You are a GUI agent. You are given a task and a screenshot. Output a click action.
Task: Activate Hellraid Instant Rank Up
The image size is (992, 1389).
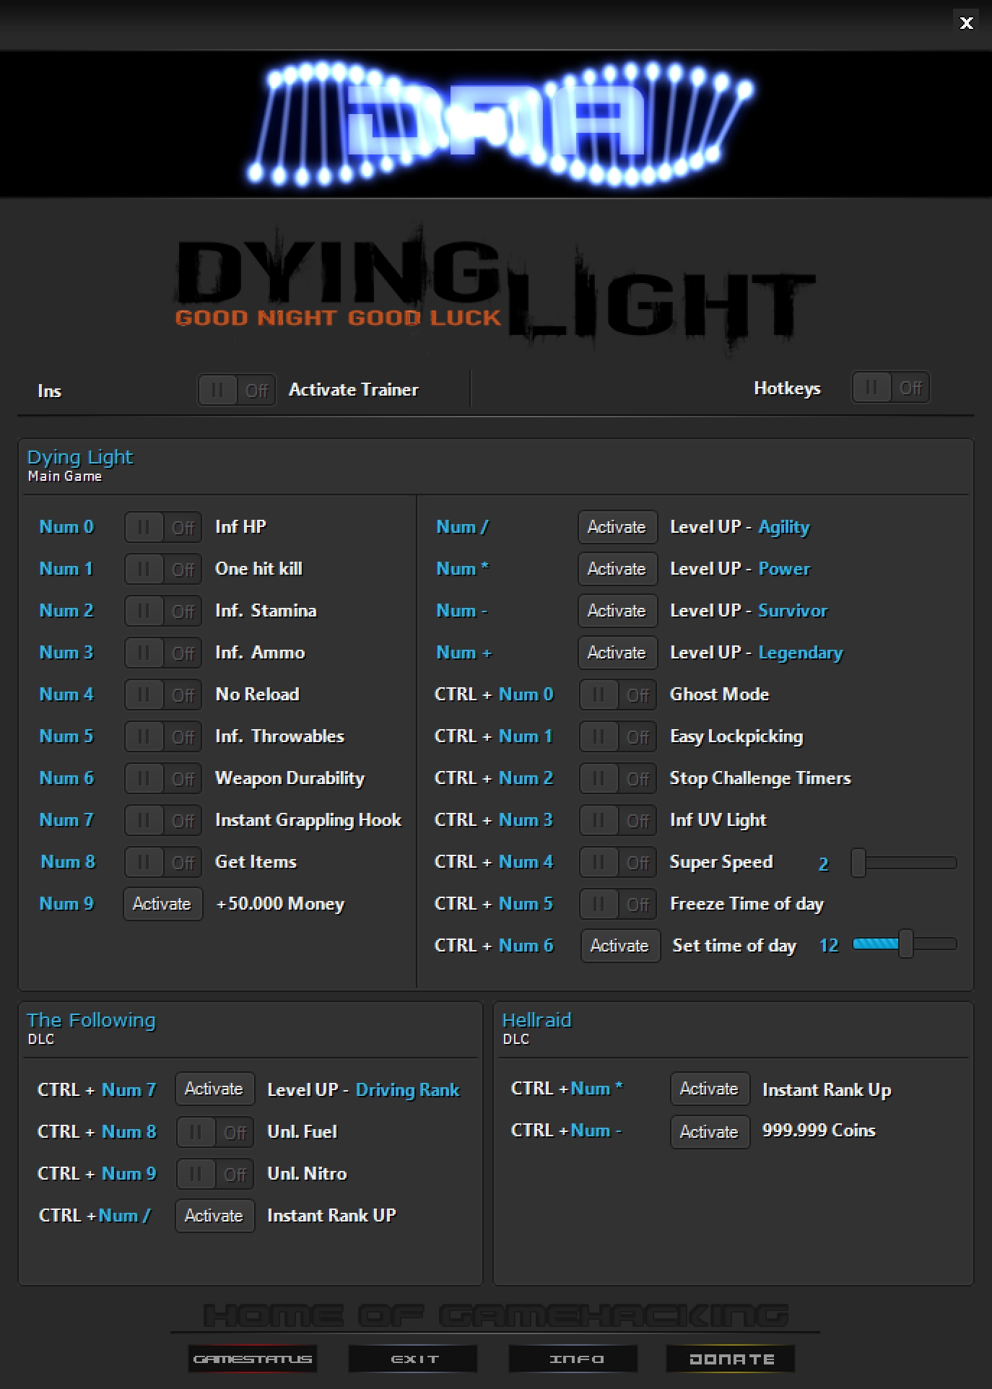click(x=710, y=1089)
